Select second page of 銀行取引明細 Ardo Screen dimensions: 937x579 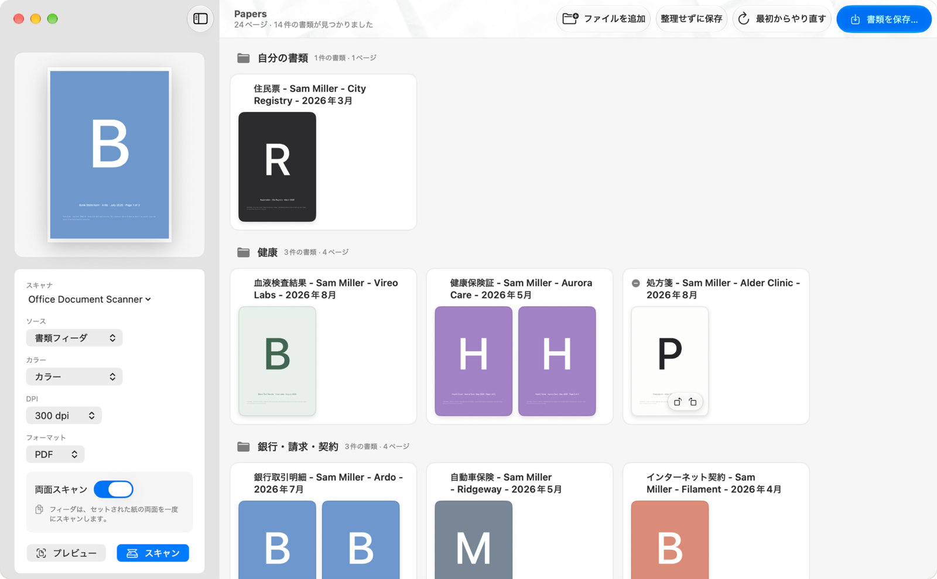tap(361, 540)
